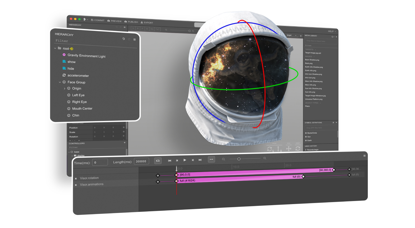Expand the Origin node
This screenshot has width=415, height=228.
point(64,88)
